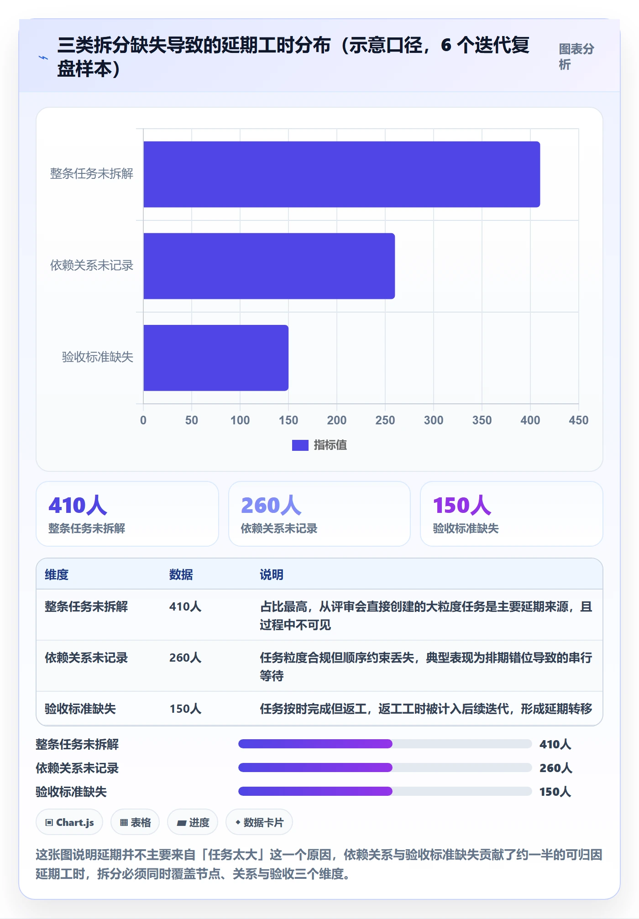Screen dimensions: 639x919
Task: Click the 依赖关系未记录 progress bar
Action: coord(385,768)
